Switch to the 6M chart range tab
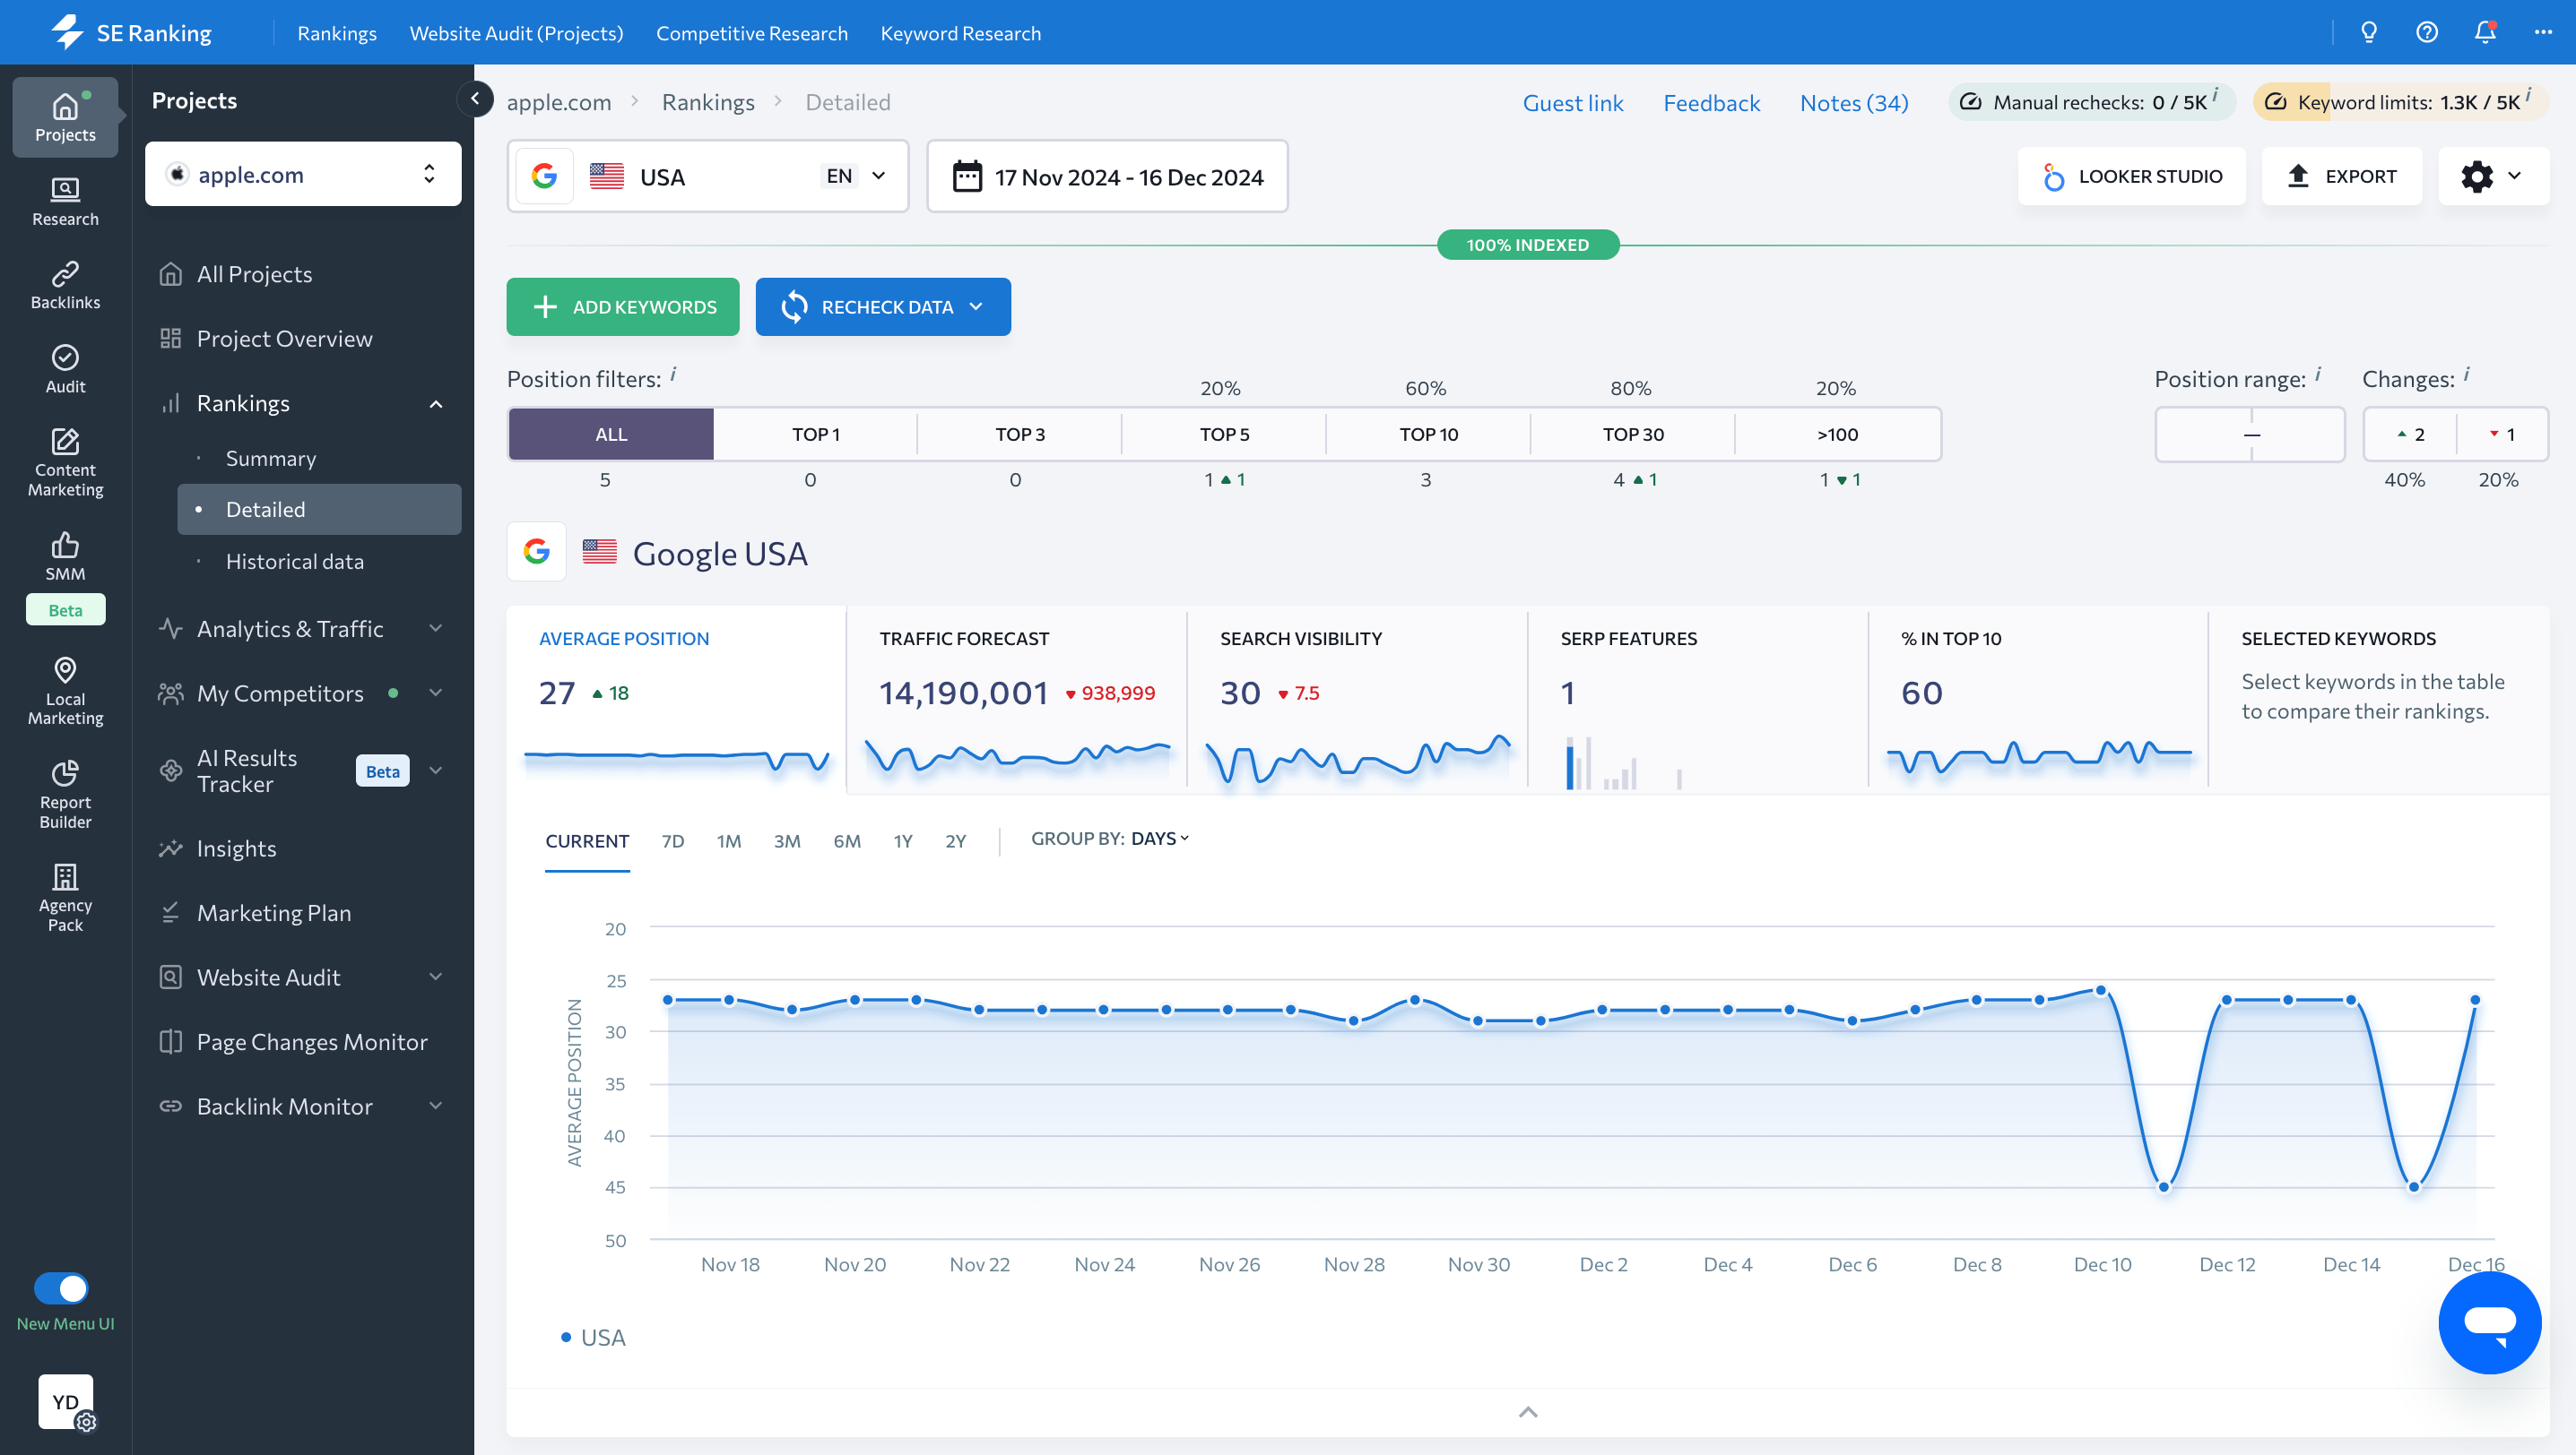2576x1455 pixels. [847, 840]
